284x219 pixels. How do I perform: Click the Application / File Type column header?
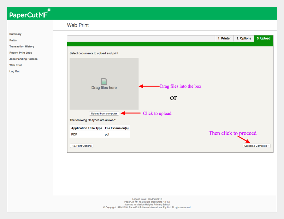pos(87,128)
